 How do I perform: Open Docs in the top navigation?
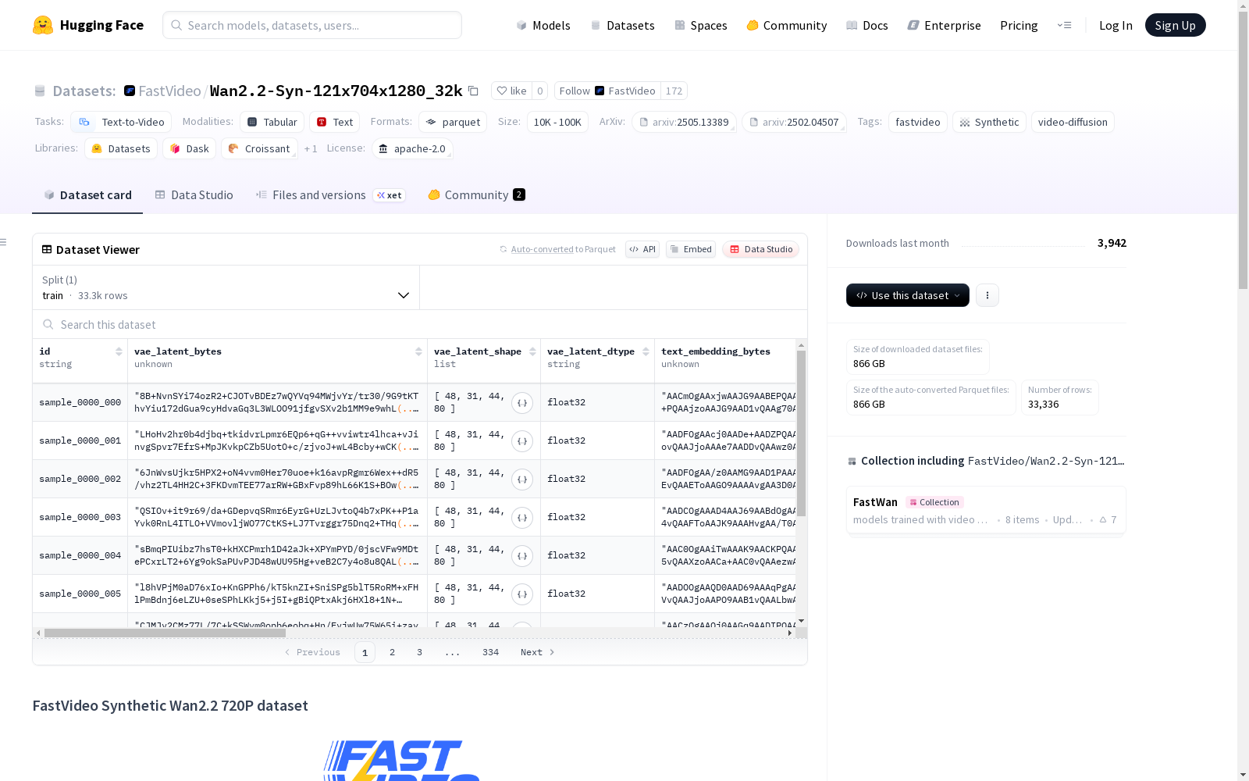[x=867, y=25]
